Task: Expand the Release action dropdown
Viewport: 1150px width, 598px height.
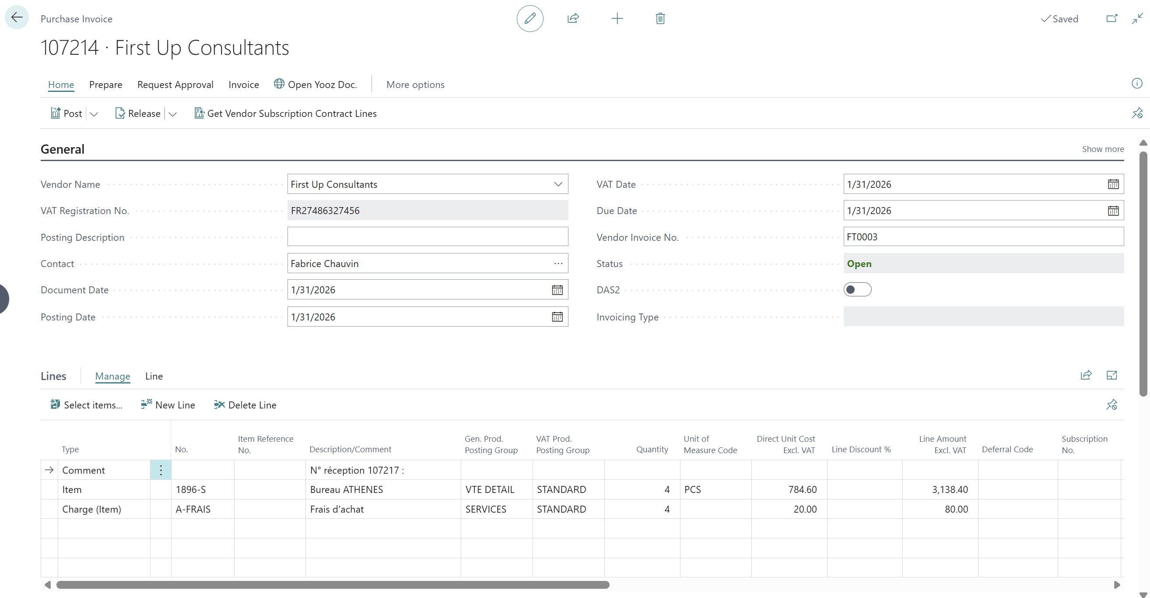Action: (173, 113)
